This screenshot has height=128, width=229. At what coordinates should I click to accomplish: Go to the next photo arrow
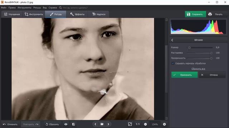click(x=108, y=124)
